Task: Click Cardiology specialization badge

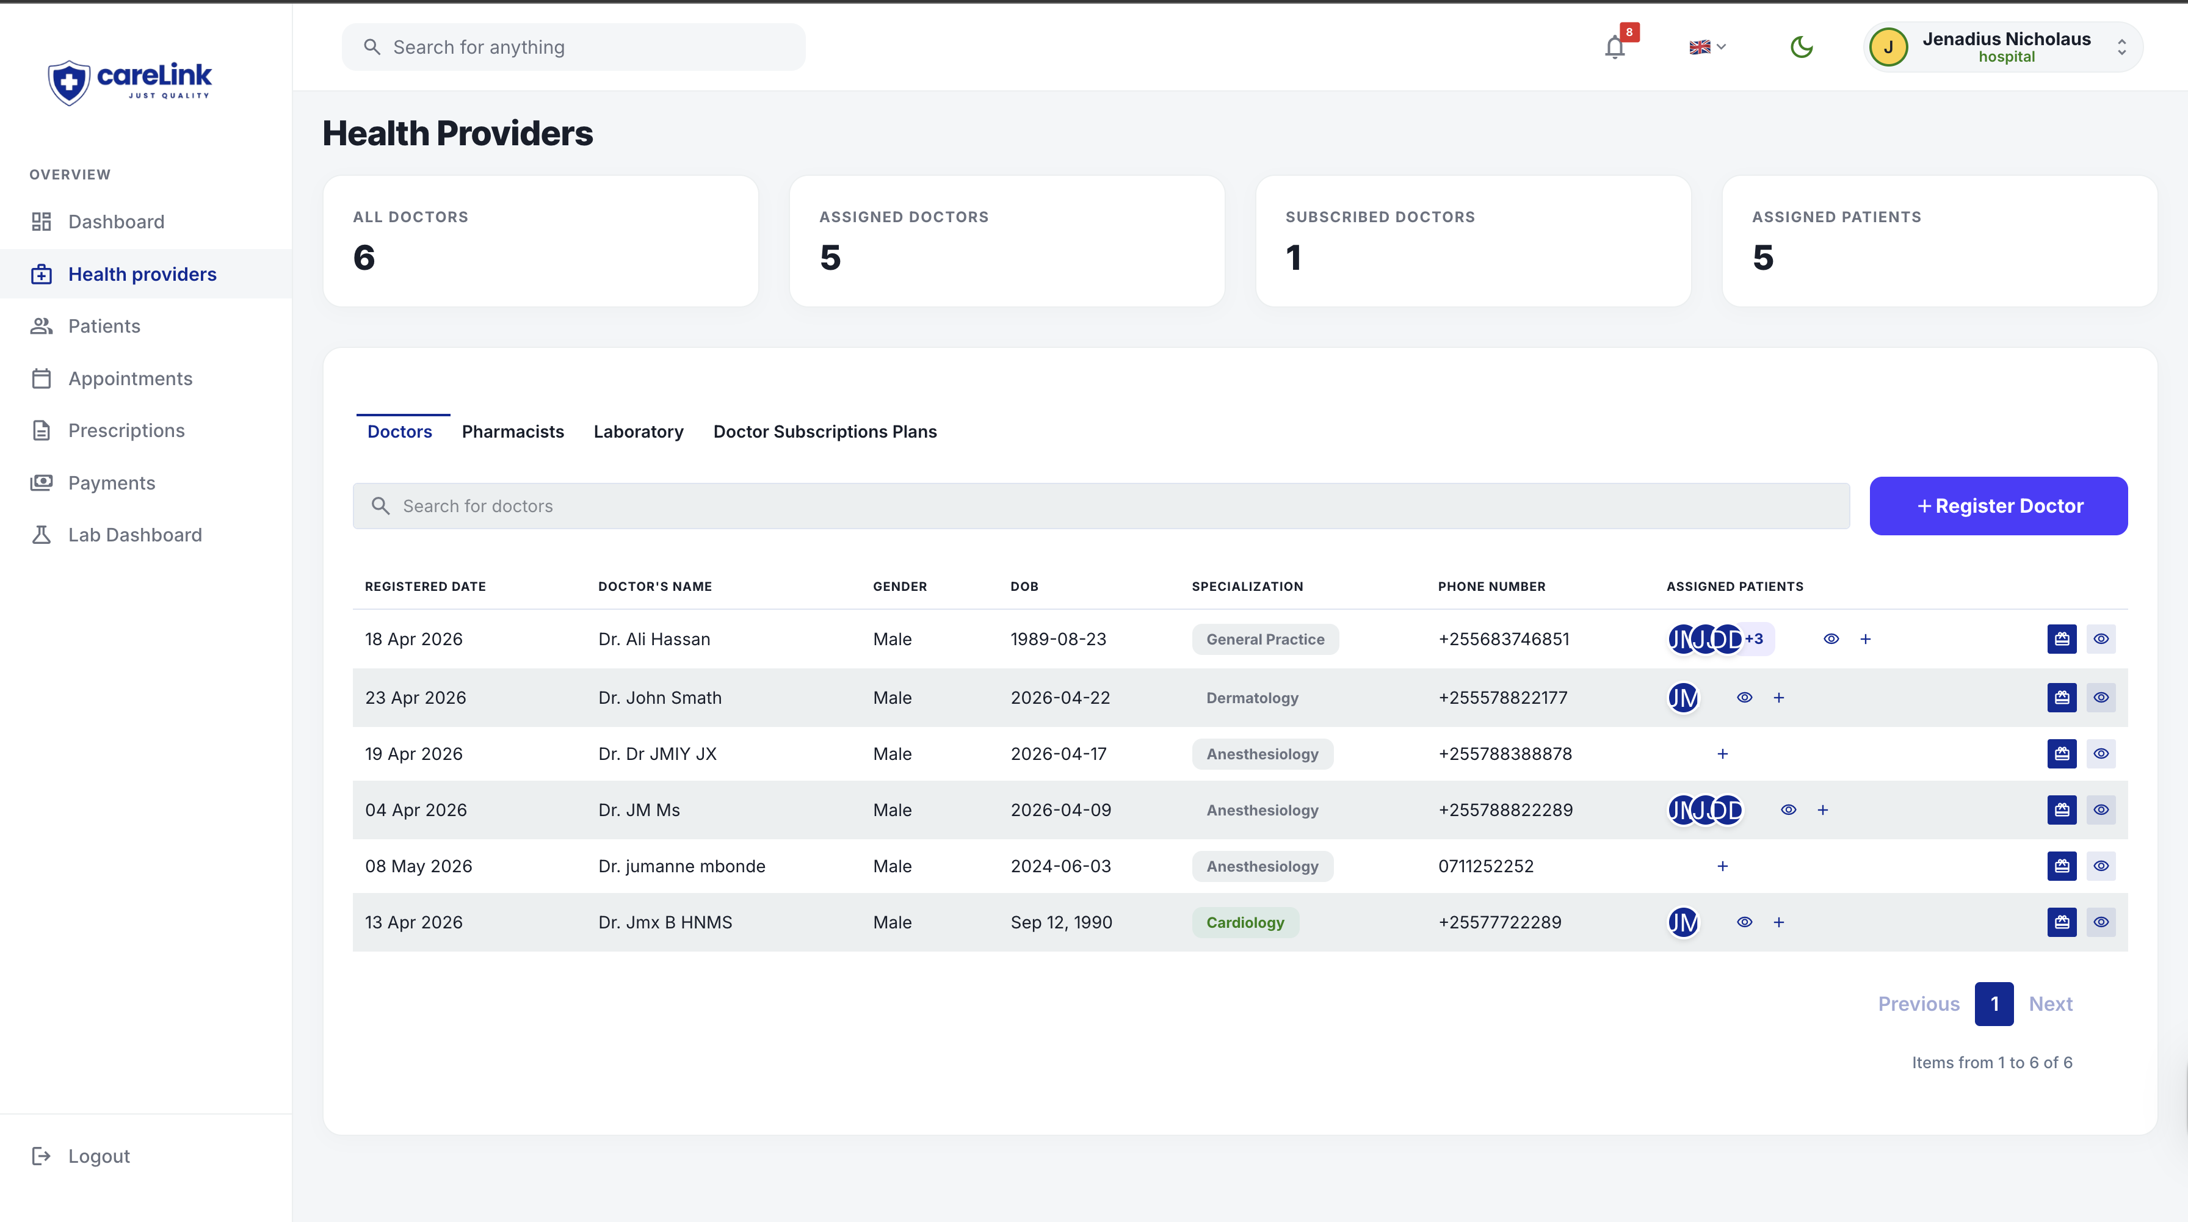Action: (1245, 922)
